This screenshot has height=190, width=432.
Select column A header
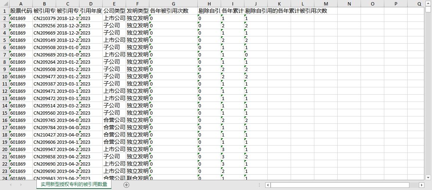[x=21, y=4]
